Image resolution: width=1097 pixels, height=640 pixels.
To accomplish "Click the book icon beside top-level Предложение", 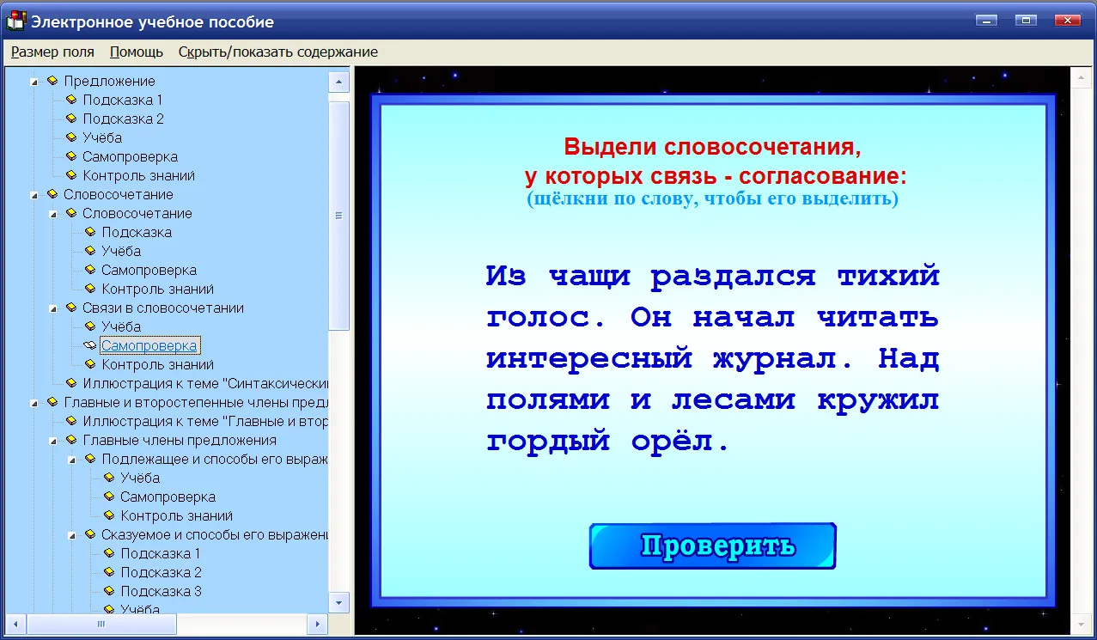I will pos(53,81).
